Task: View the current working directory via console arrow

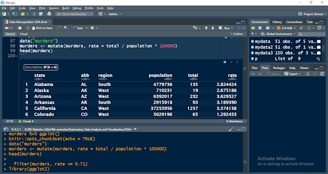Action: click(x=135, y=129)
